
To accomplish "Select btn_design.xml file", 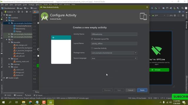I will [20, 45].
